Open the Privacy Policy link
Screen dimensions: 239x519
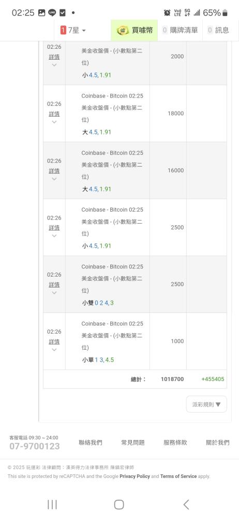click(x=135, y=476)
